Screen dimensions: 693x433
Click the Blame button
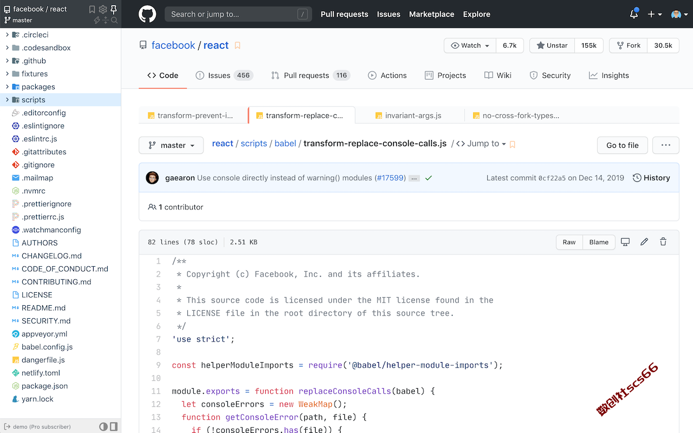[x=599, y=242]
